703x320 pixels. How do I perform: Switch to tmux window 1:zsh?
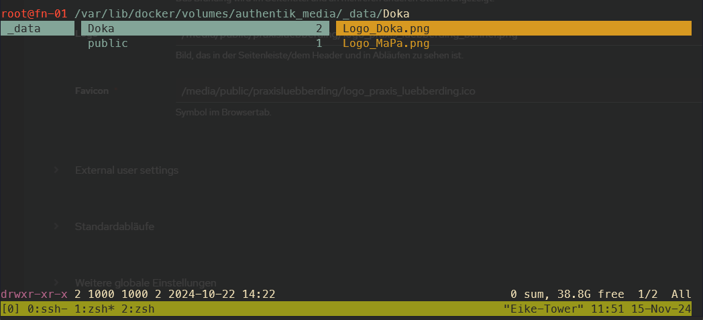pos(91,309)
